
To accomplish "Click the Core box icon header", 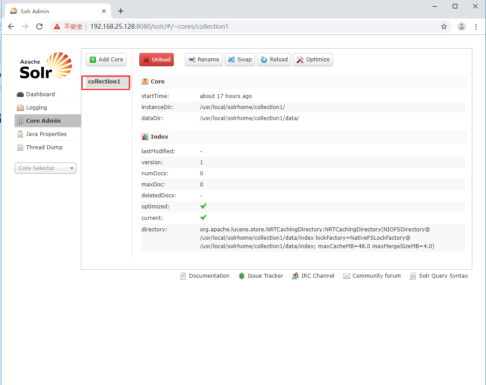I will click(x=145, y=81).
